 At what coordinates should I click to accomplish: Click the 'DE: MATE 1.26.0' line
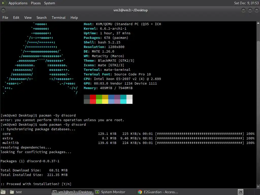(99, 52)
